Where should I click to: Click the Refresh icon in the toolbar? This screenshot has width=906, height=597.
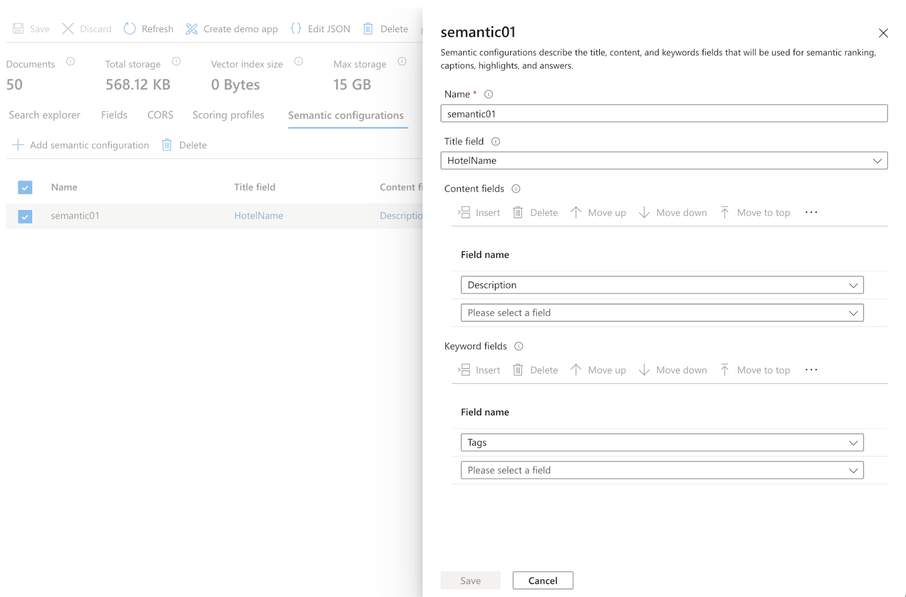[x=130, y=29]
